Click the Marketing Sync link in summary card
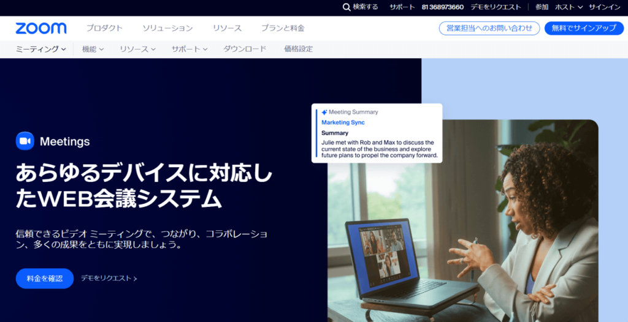The image size is (628, 322). click(x=343, y=122)
